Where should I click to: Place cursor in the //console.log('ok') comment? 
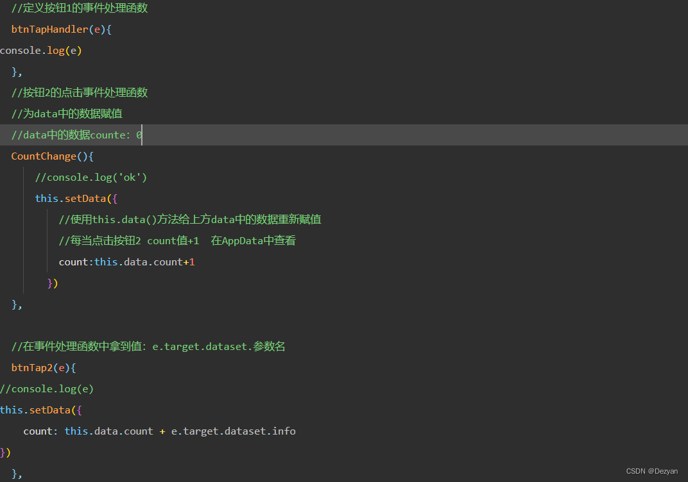(x=91, y=178)
